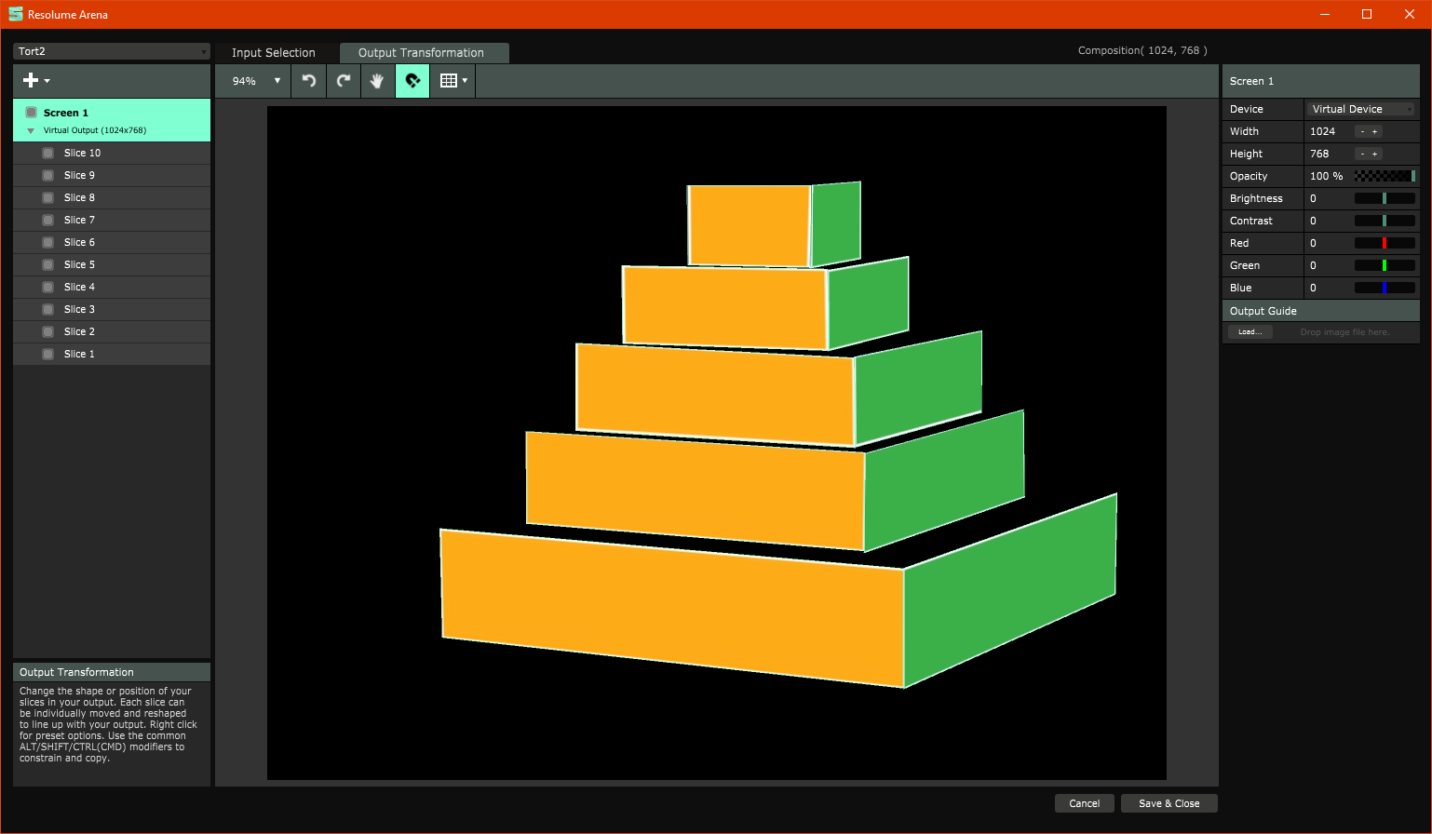Select the hand pan tool

[x=377, y=81]
